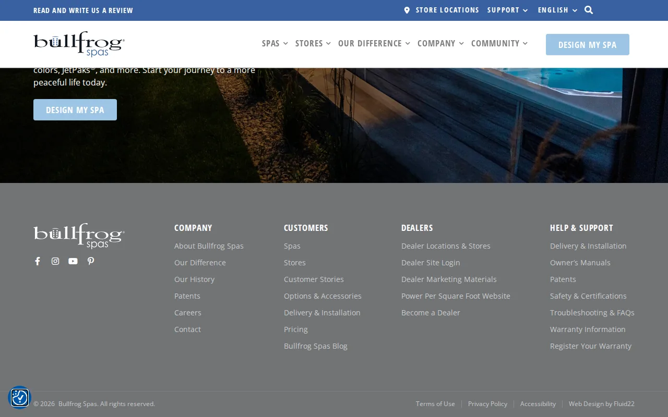Open Delivery & Installation link under Help & Support

point(588,246)
